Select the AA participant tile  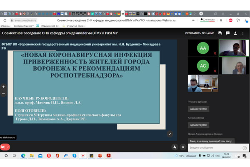coord(203,48)
